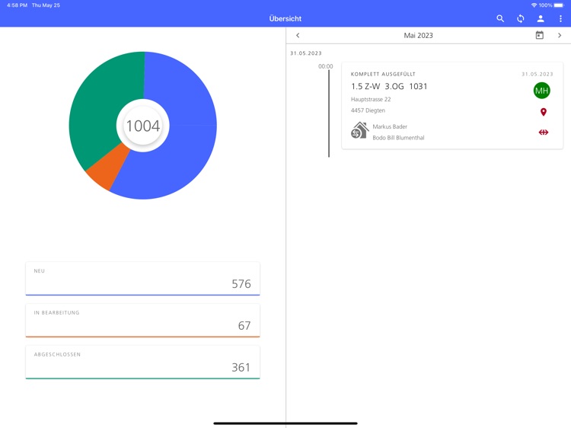Tap the 4:58 PM clock in status bar

17,5
